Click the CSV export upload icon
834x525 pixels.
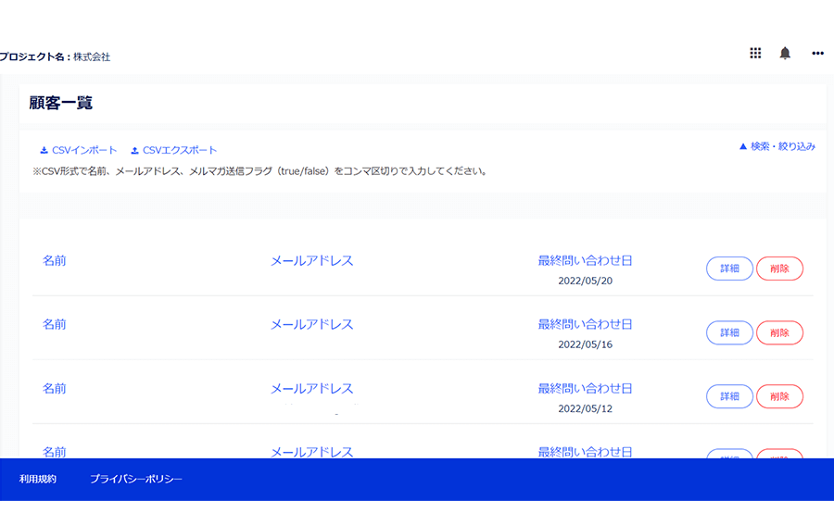(134, 150)
